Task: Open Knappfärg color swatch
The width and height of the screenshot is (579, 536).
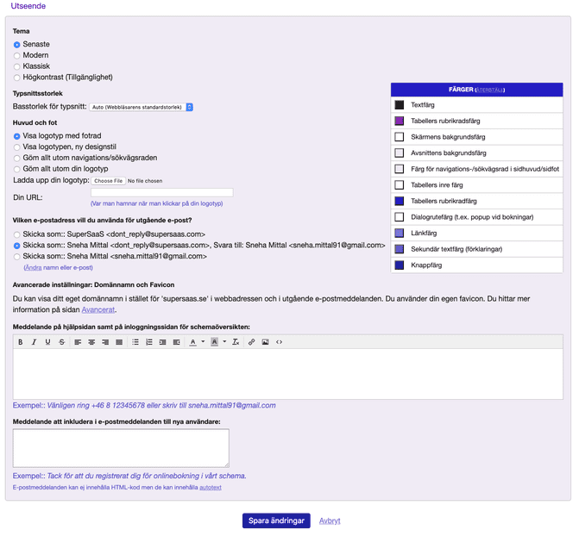Action: coord(400,265)
